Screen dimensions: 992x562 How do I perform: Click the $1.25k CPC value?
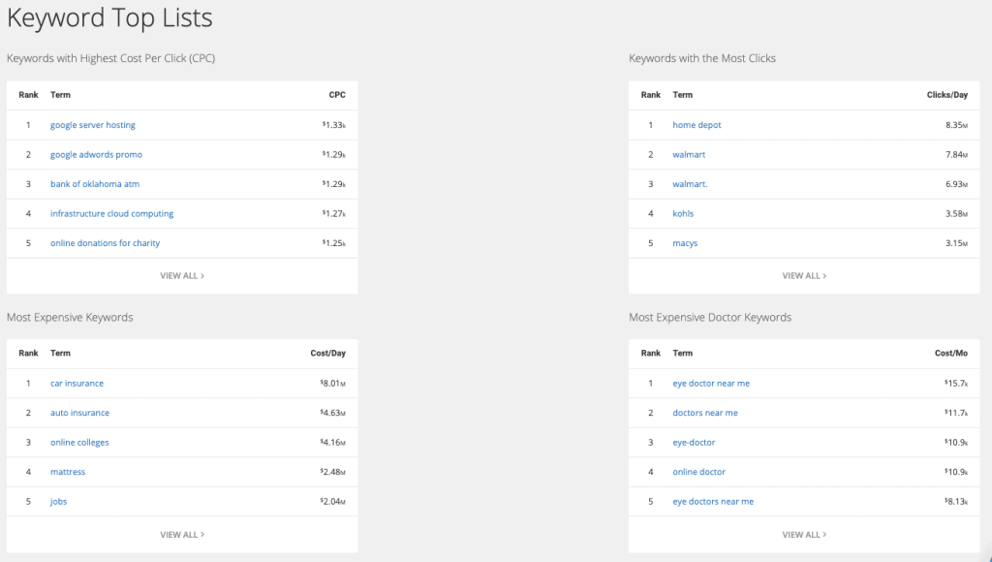pos(334,243)
